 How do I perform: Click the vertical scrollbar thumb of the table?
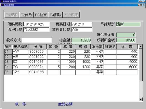coord(141,65)
